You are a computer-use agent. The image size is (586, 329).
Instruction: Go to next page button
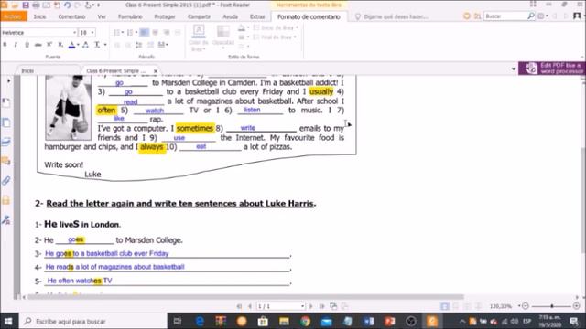click(310, 306)
